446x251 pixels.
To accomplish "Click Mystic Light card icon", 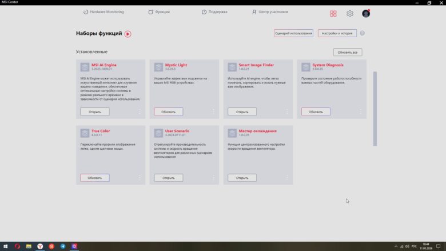I will pos(158,67).
